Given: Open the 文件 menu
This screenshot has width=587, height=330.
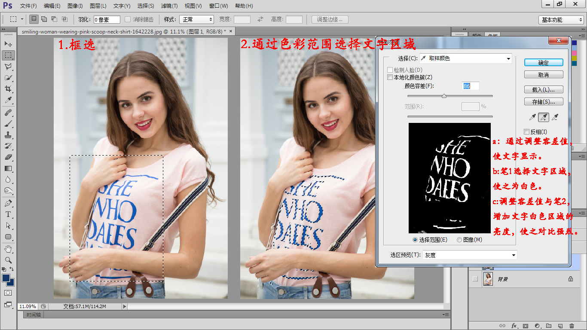Looking at the screenshot, I should (x=28, y=6).
